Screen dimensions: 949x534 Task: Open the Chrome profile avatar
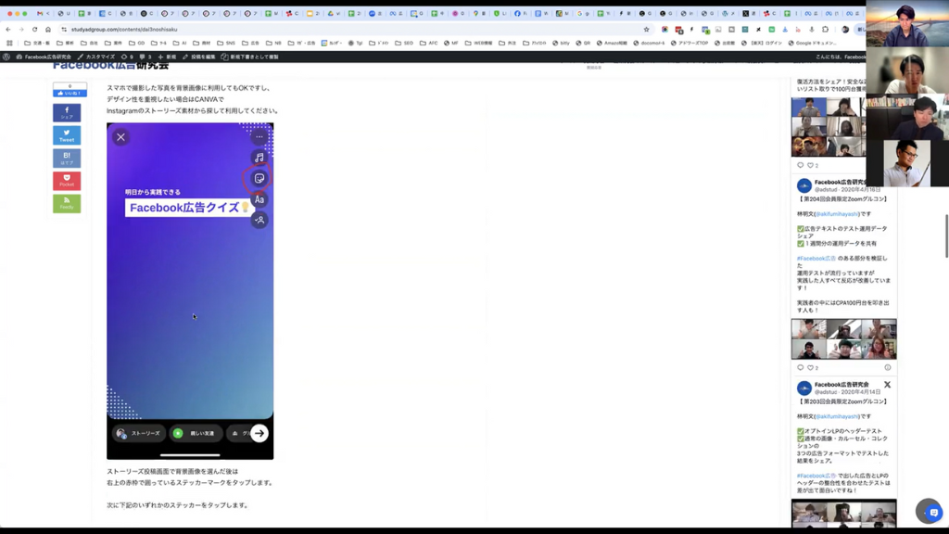pyautogui.click(x=845, y=29)
